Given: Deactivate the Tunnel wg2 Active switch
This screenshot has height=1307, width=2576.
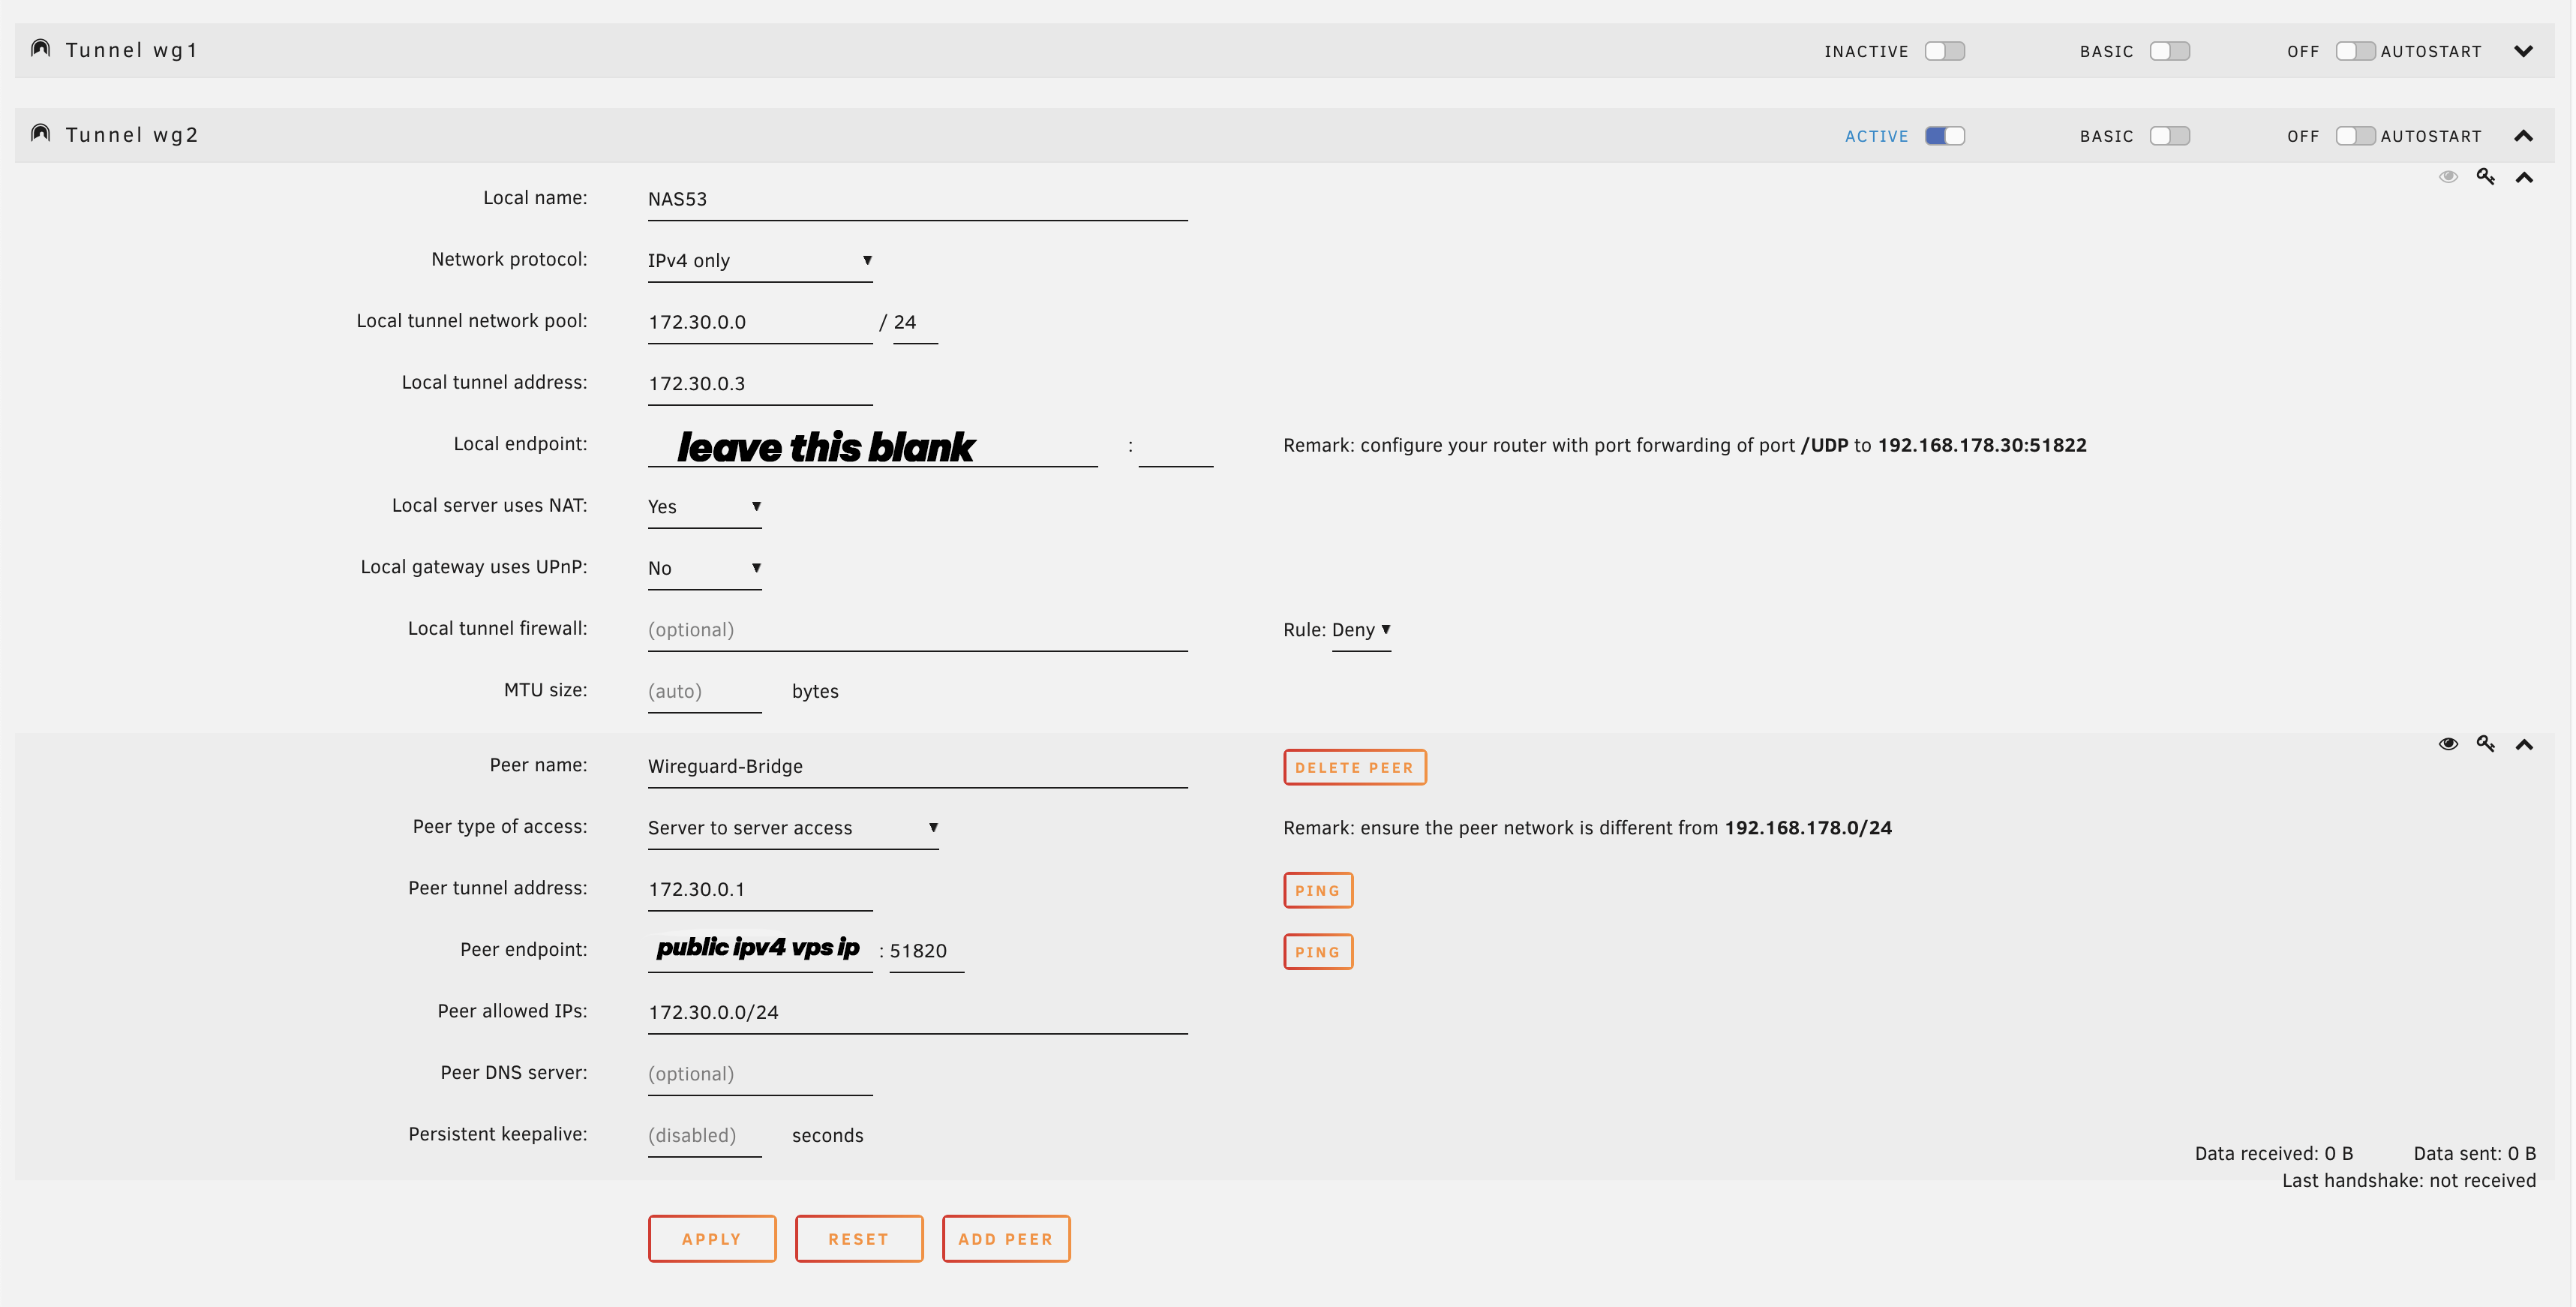Looking at the screenshot, I should coord(1944,136).
